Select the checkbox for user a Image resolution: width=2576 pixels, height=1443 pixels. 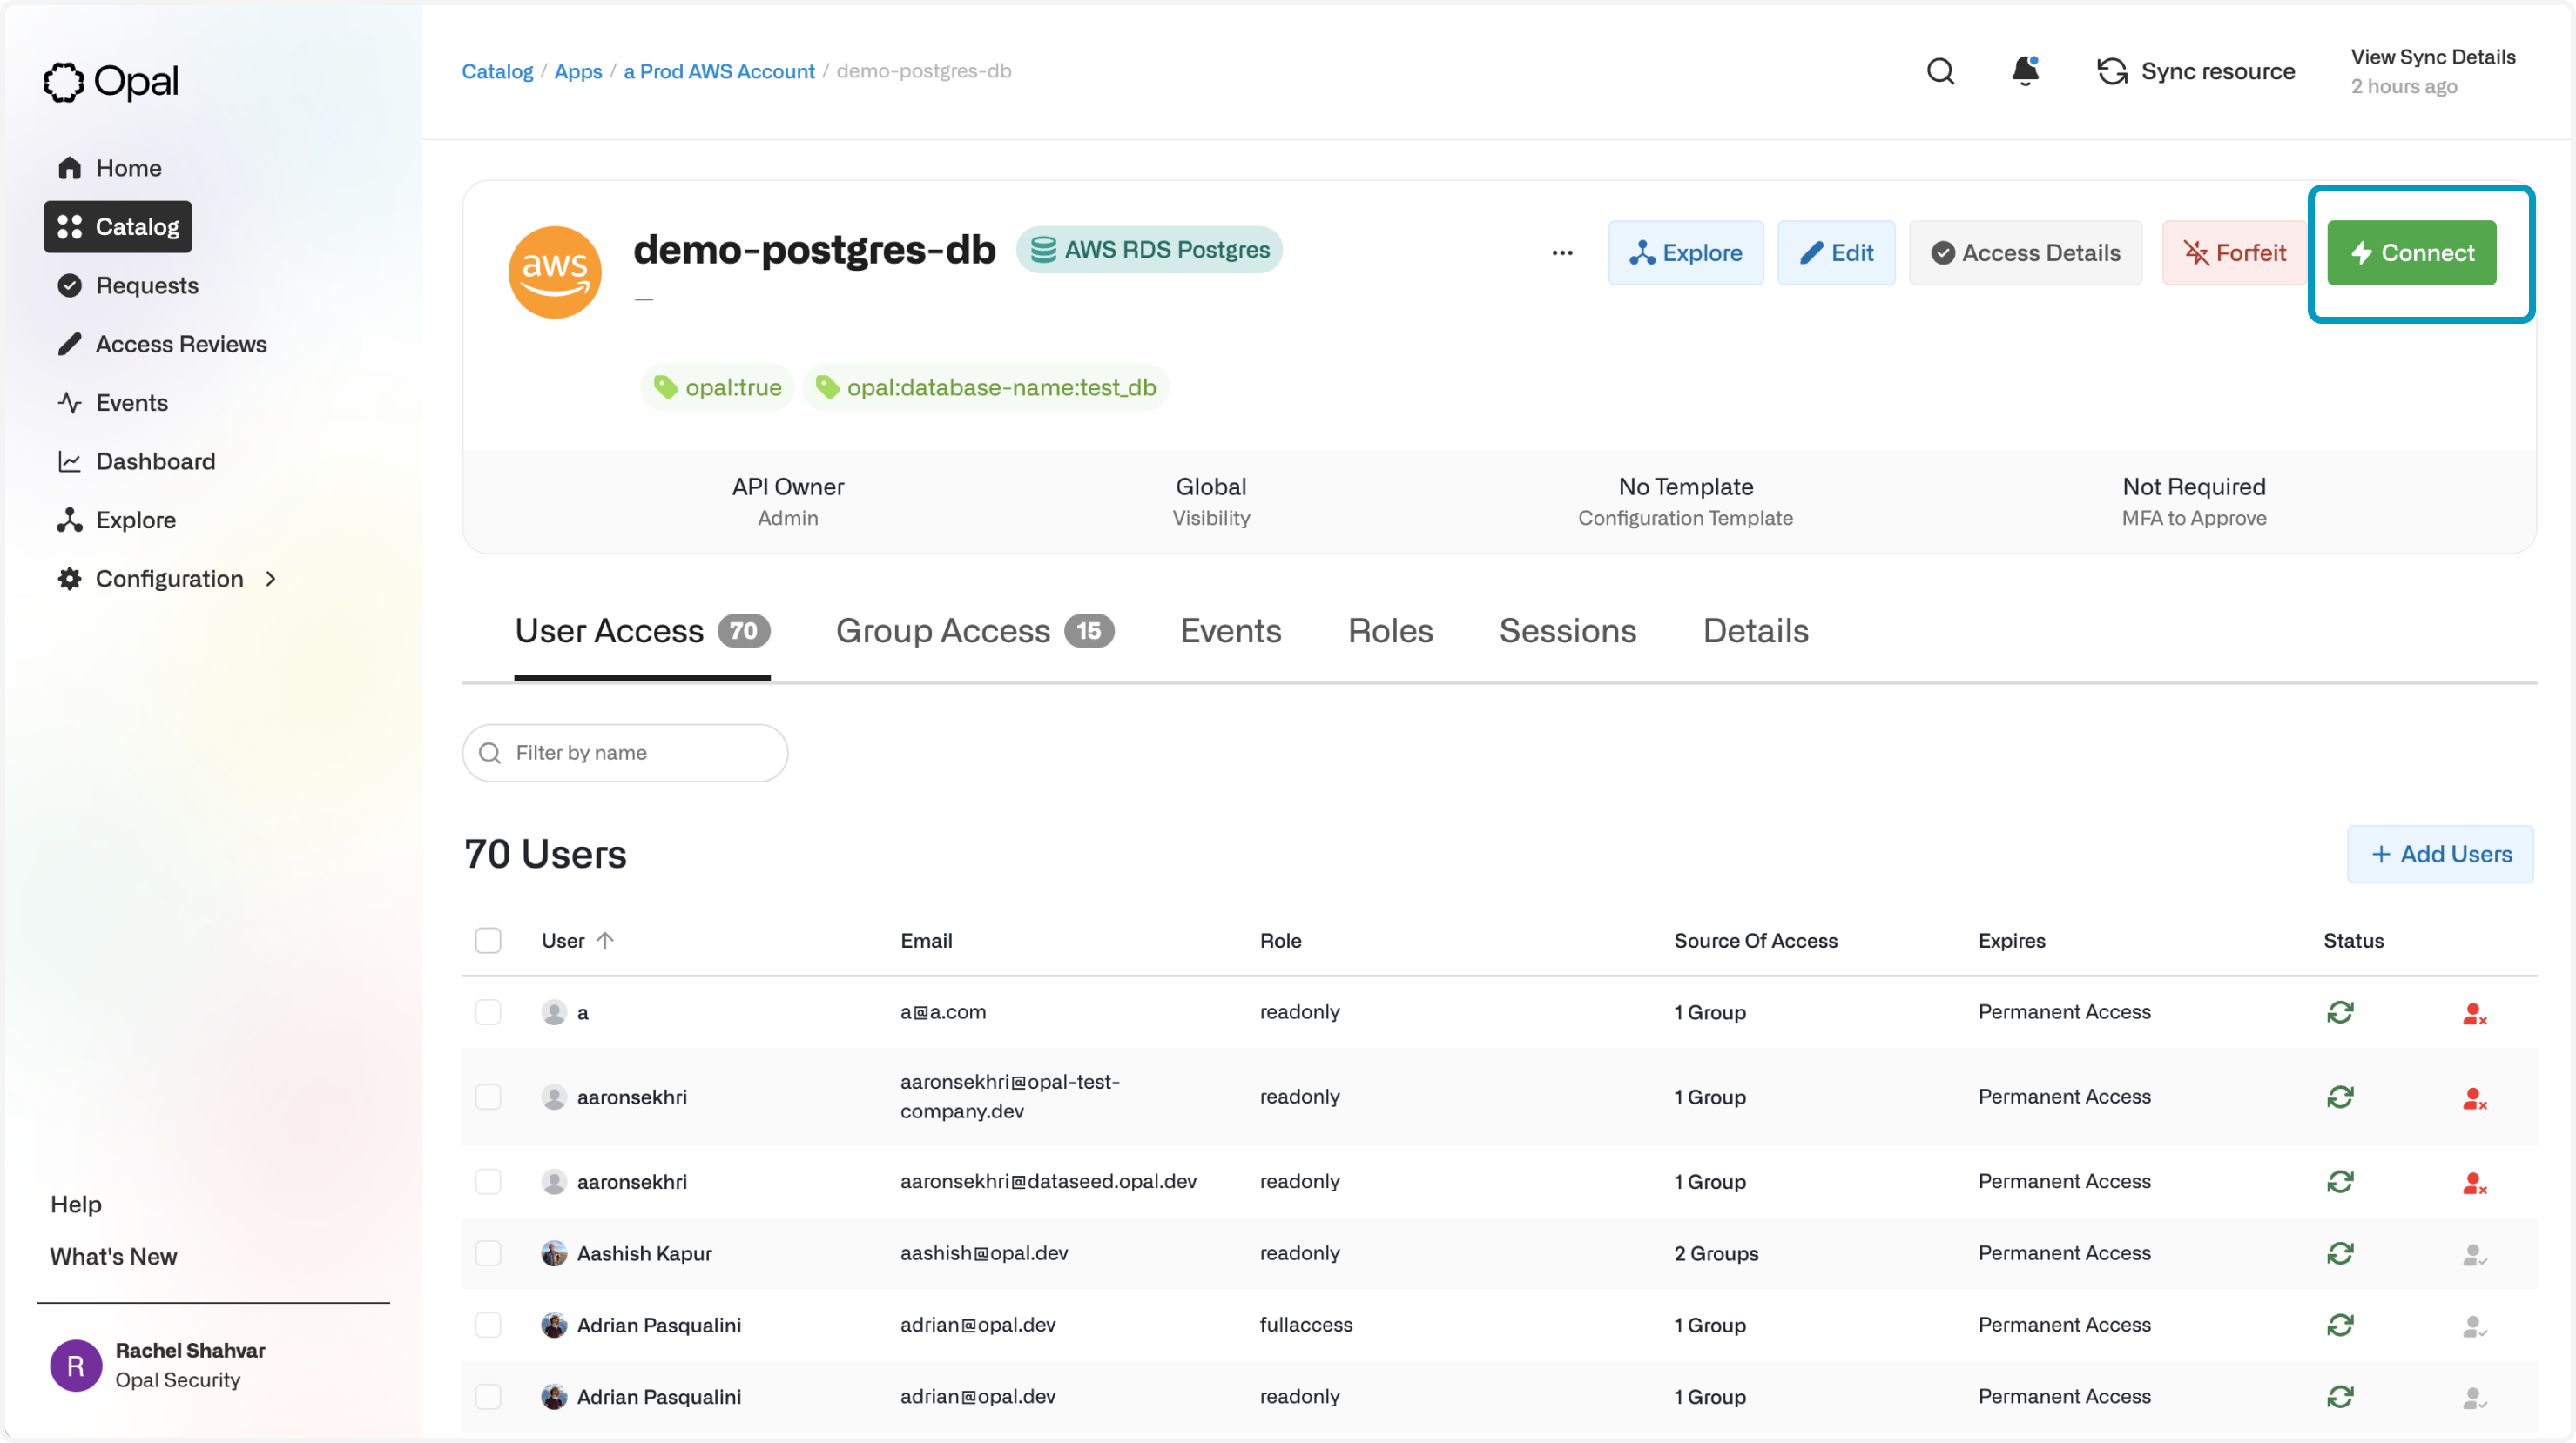[x=488, y=1012]
